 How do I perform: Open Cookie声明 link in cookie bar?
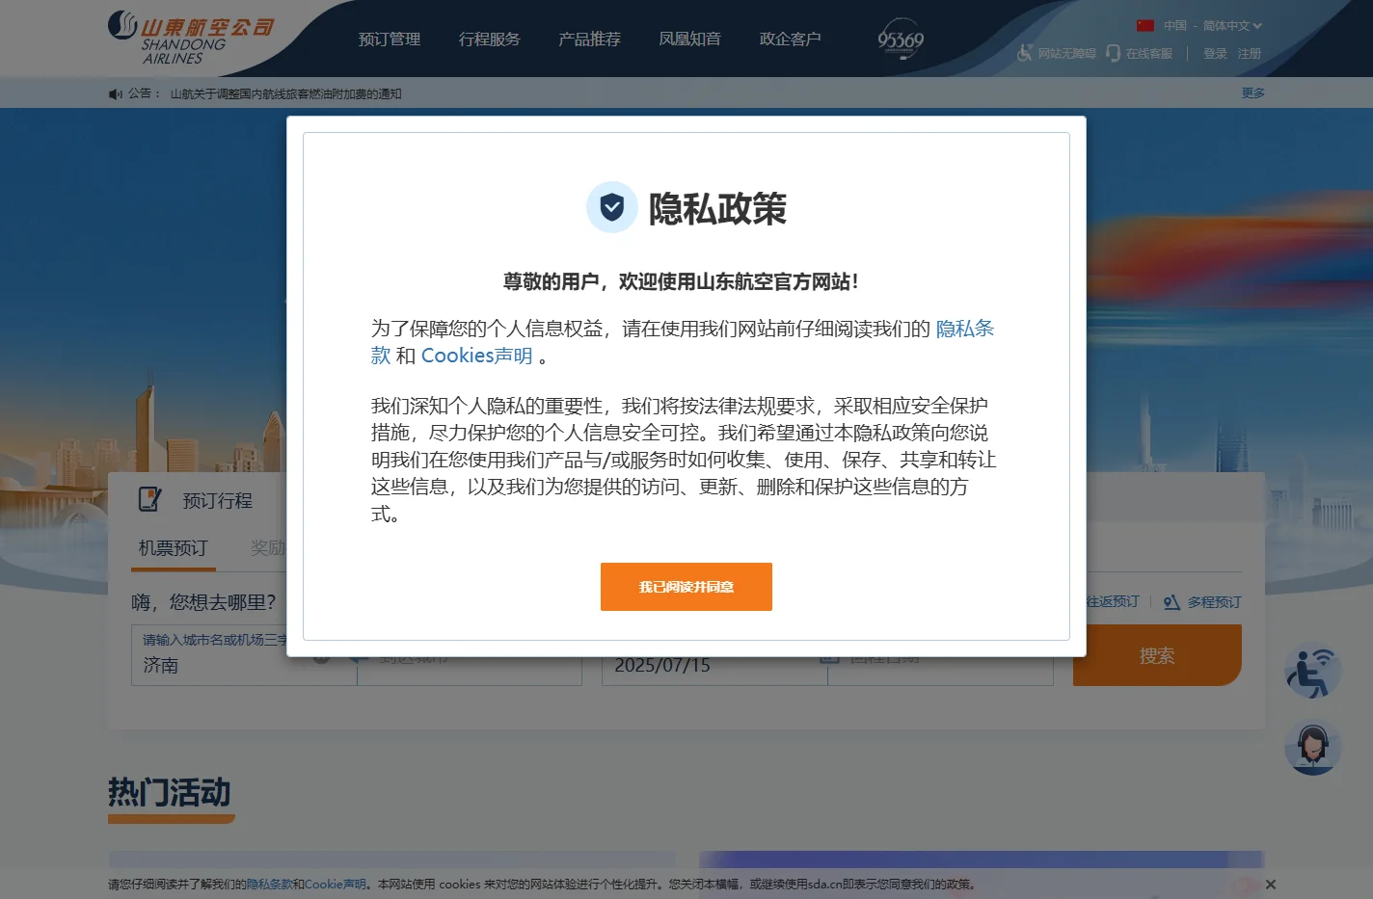pos(336,885)
